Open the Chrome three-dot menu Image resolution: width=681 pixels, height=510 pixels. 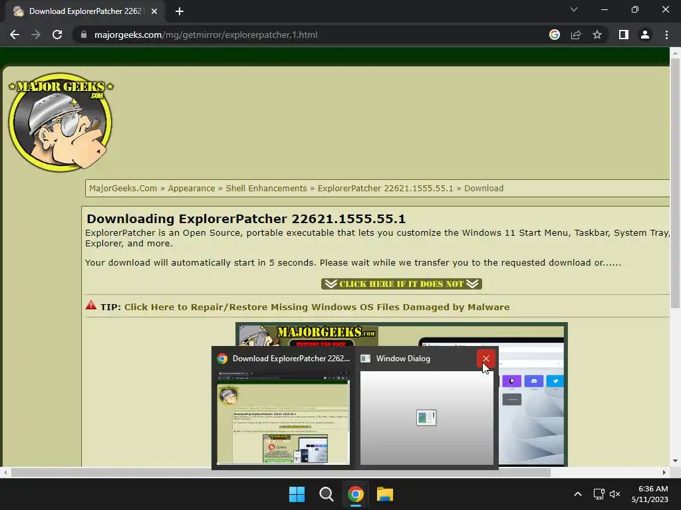pos(666,35)
